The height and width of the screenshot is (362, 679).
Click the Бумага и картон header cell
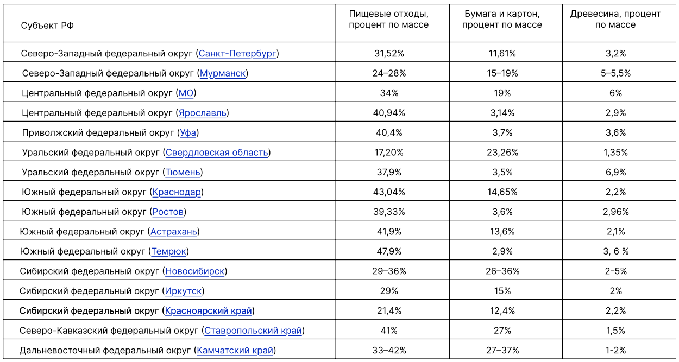coord(502,20)
